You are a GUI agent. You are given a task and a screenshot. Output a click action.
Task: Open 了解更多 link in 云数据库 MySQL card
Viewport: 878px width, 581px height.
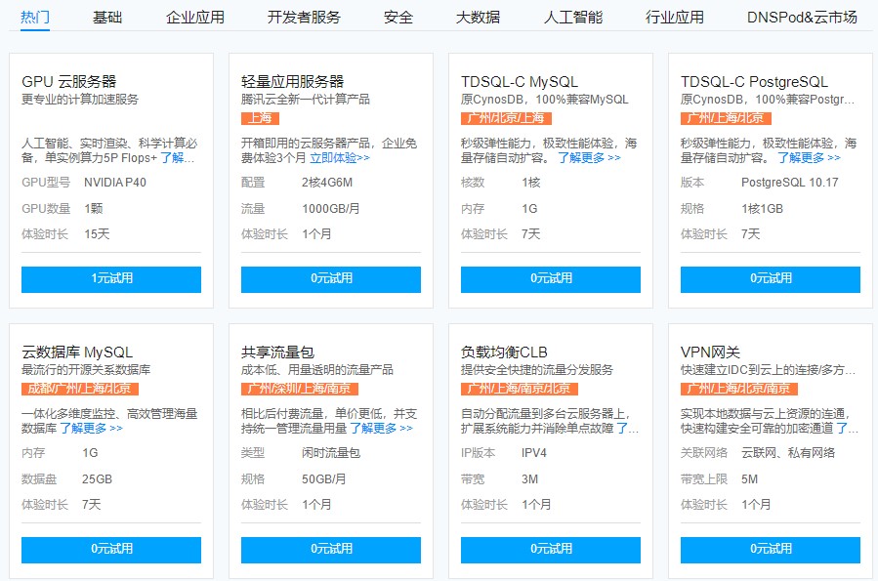tap(91, 429)
